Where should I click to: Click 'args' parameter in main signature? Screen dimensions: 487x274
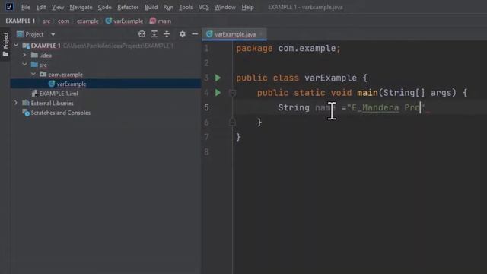(441, 93)
